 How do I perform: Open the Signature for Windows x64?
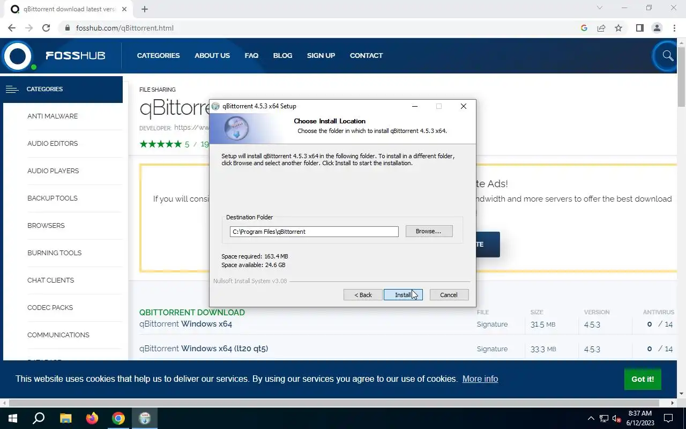[x=492, y=324]
